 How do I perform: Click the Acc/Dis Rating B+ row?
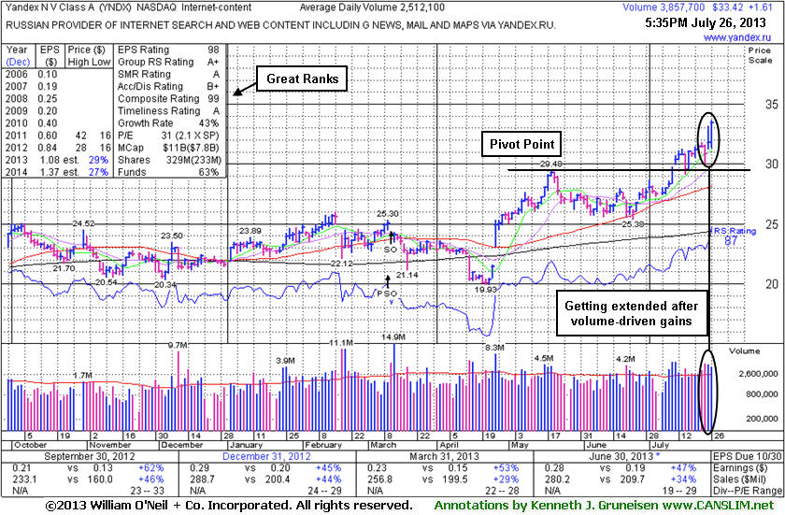pyautogui.click(x=169, y=87)
